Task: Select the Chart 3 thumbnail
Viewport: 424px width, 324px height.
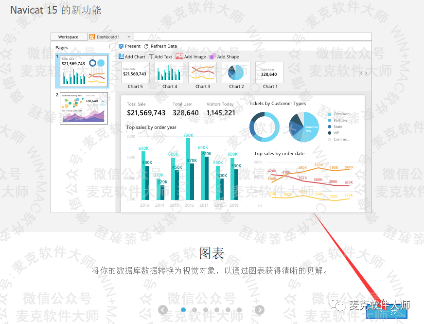Action: tap(203, 72)
